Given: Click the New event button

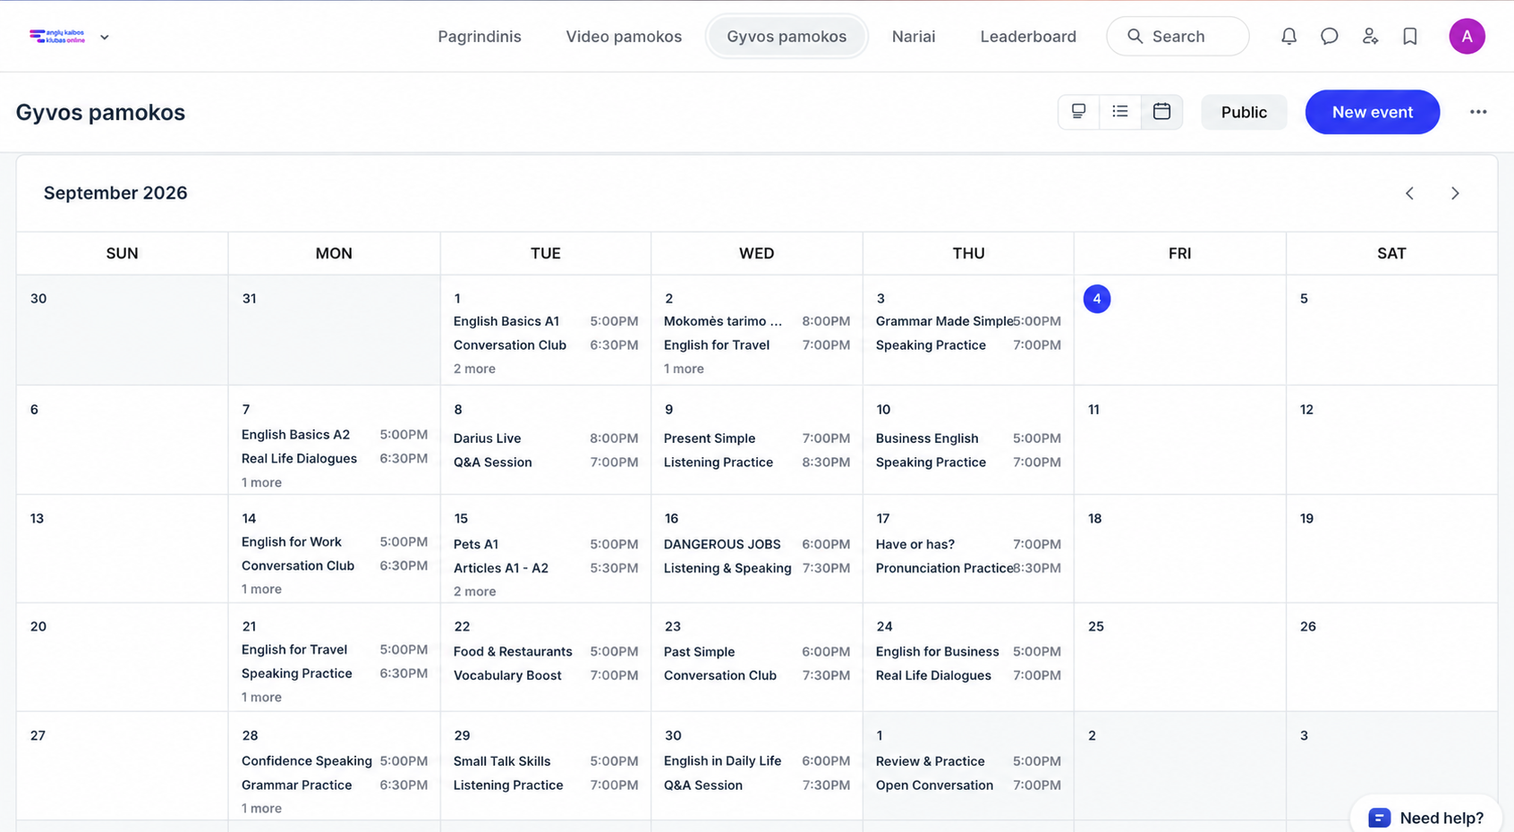Looking at the screenshot, I should (1372, 112).
